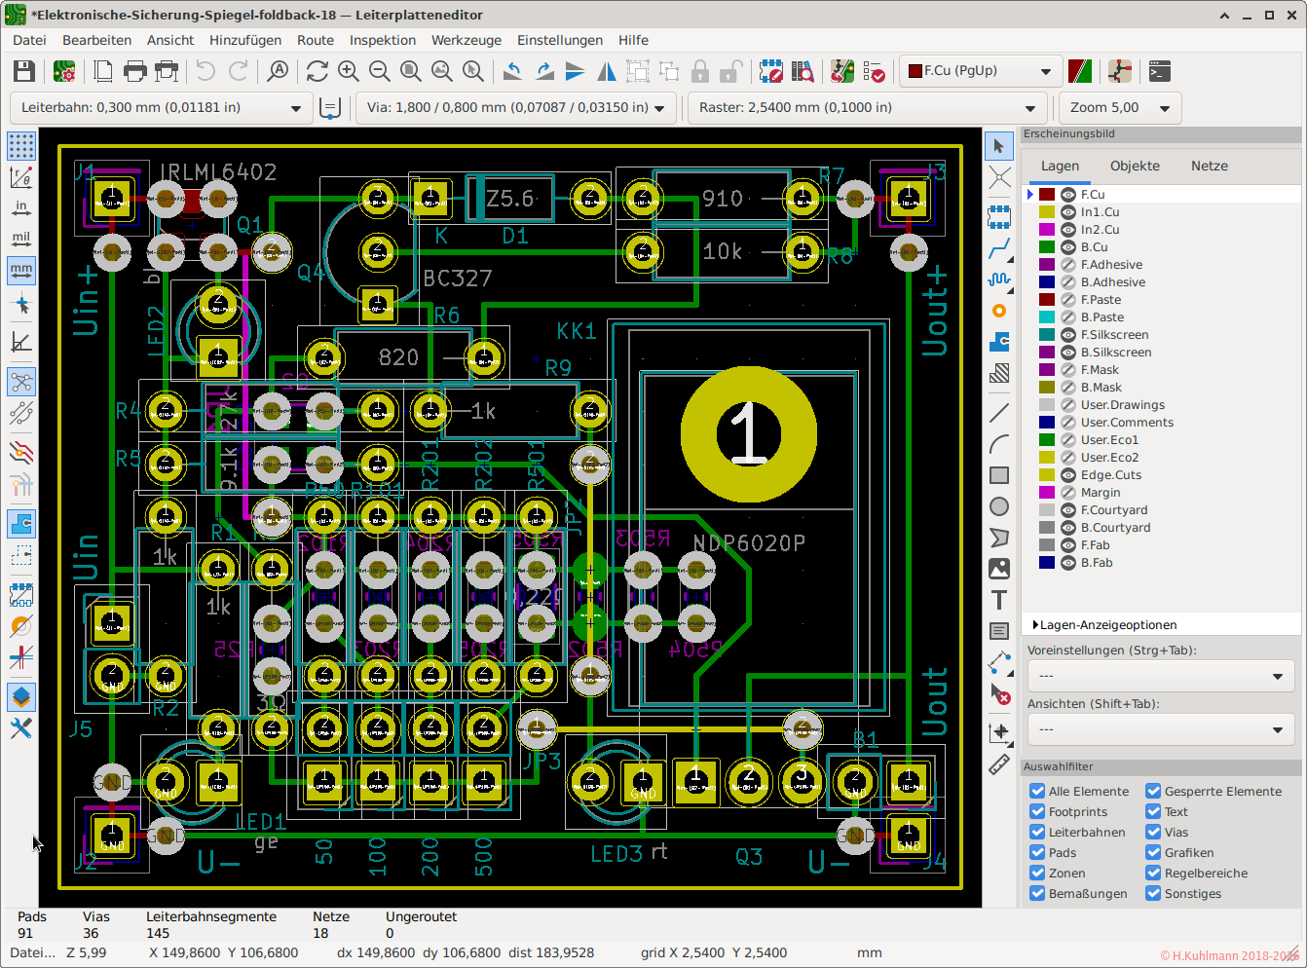Click the Save icon in the toolbar
This screenshot has width=1307, height=968.
(24, 71)
